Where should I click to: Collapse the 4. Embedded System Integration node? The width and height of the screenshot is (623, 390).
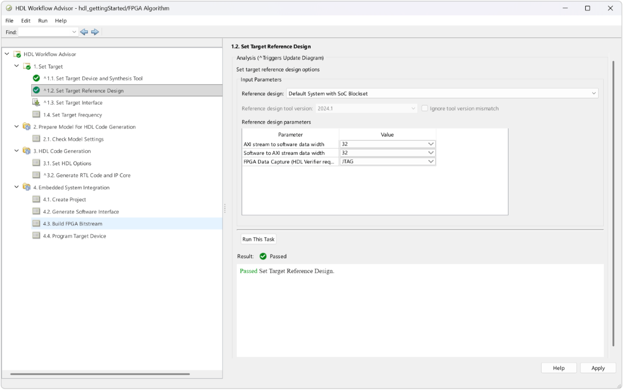[17, 187]
